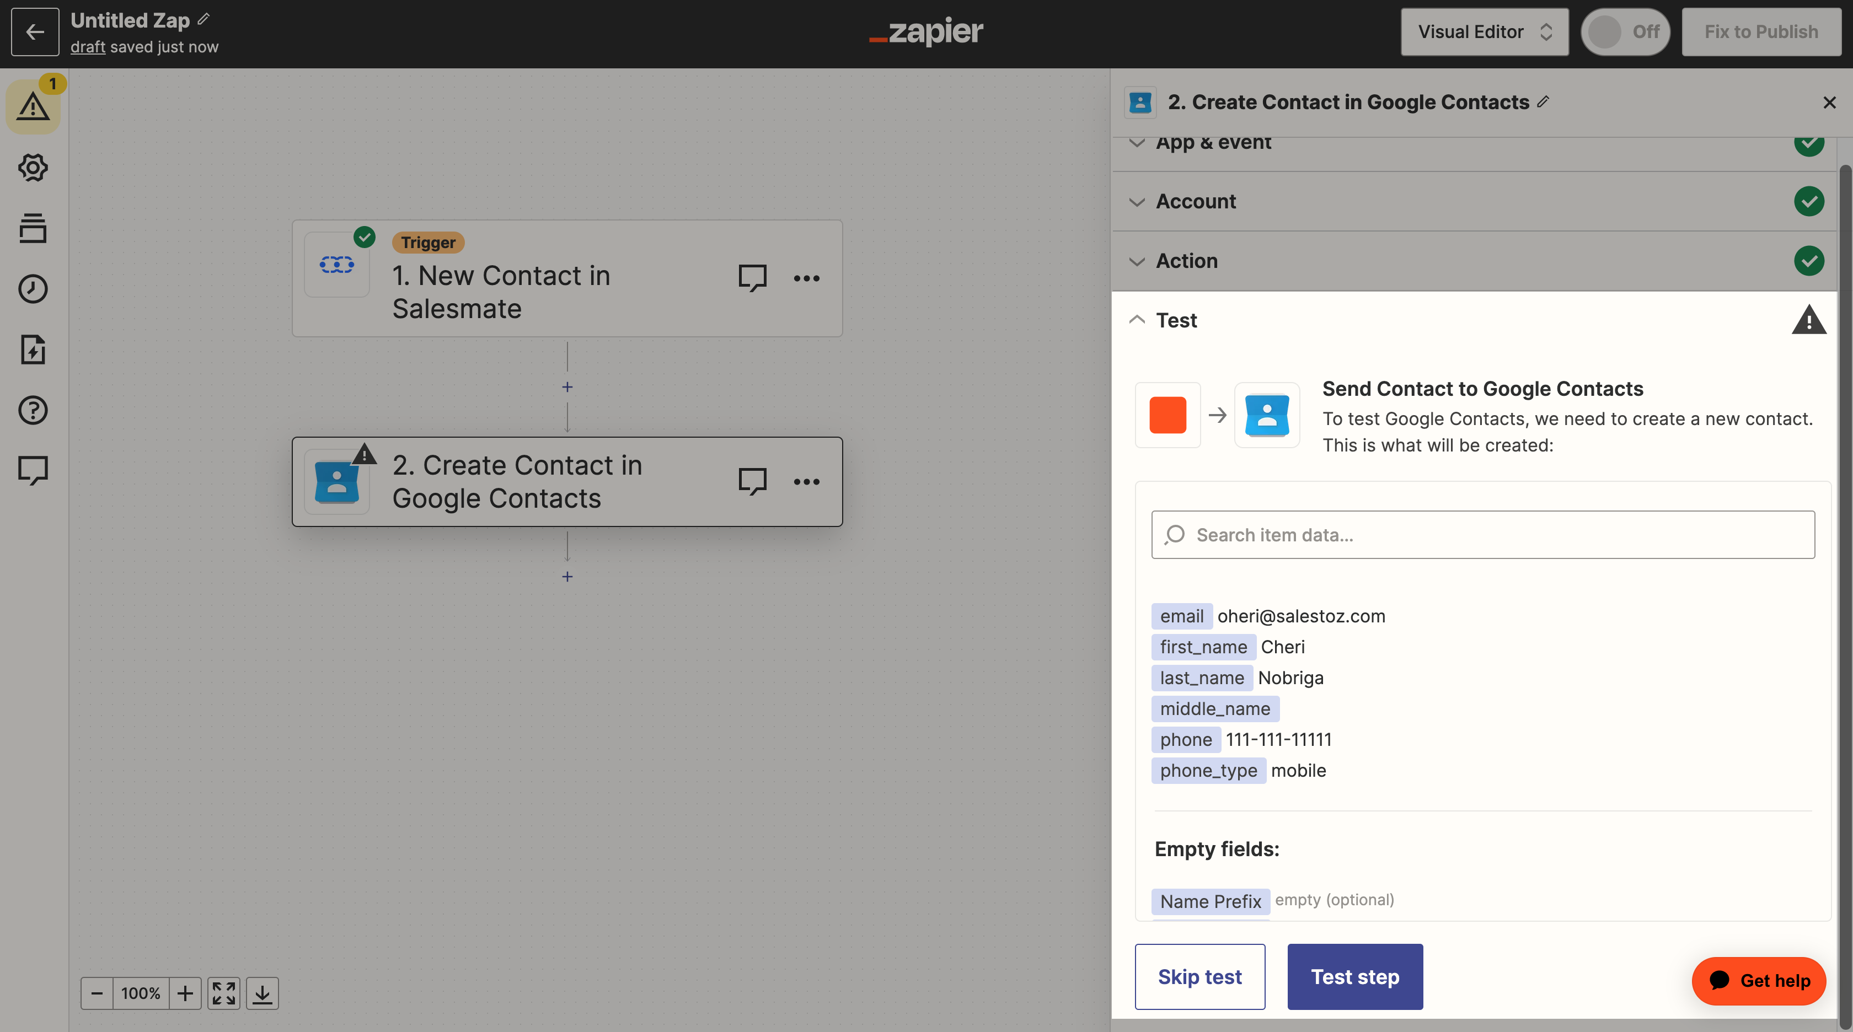This screenshot has width=1853, height=1032.
Task: Add a step between the trigger and the action
Action: coord(567,388)
